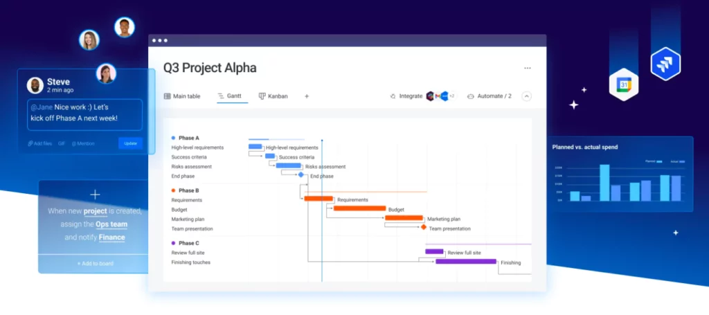
Task: Click the End phase diamond milestone
Action: tap(301, 175)
